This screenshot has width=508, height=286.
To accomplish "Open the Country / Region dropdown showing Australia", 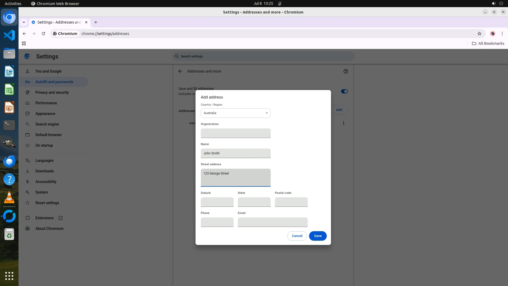I will point(235,113).
